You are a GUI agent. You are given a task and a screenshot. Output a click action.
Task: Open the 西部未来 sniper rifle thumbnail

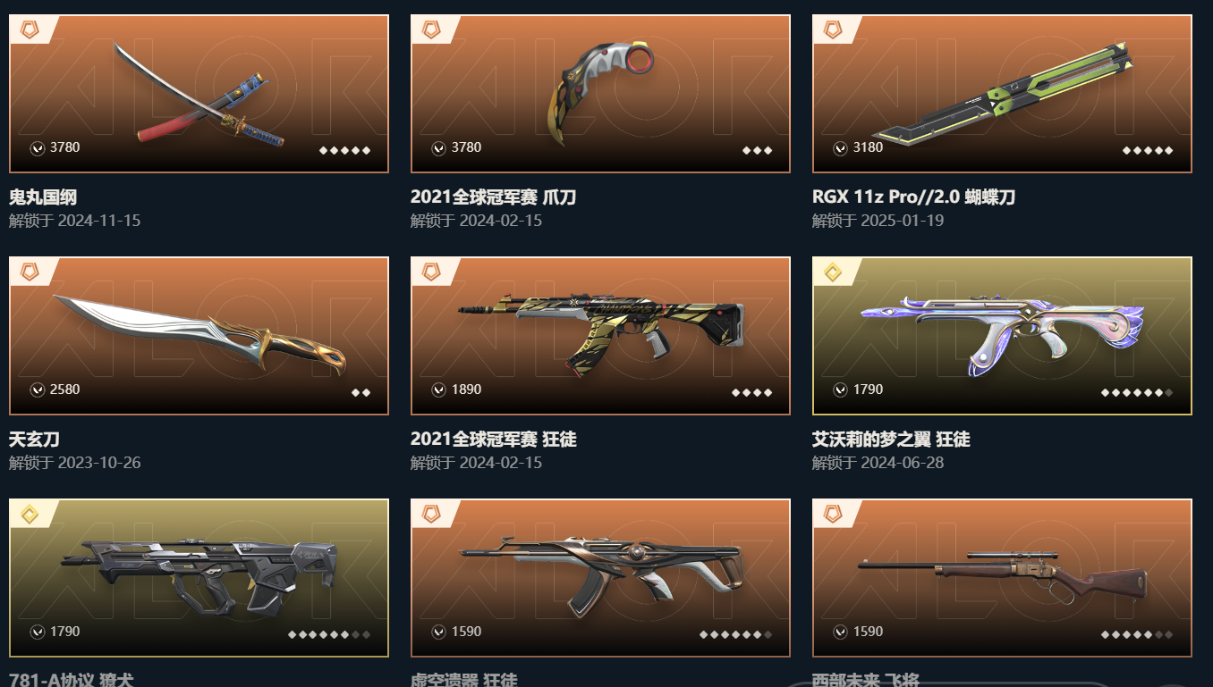click(x=1002, y=578)
